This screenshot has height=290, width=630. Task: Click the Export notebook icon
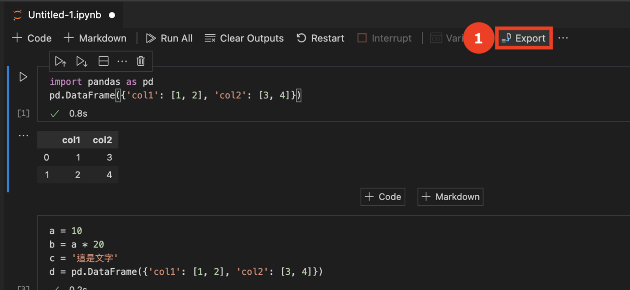pyautogui.click(x=524, y=38)
